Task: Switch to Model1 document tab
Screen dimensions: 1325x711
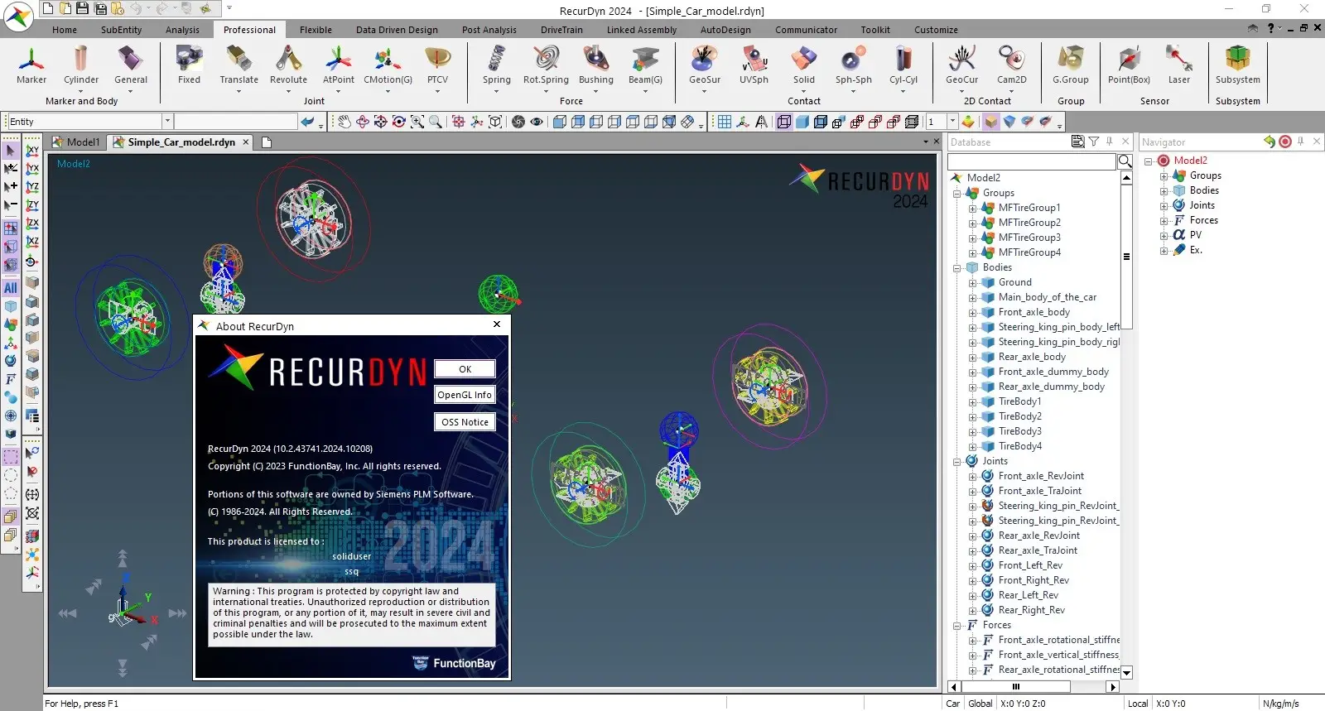Action: pos(75,142)
